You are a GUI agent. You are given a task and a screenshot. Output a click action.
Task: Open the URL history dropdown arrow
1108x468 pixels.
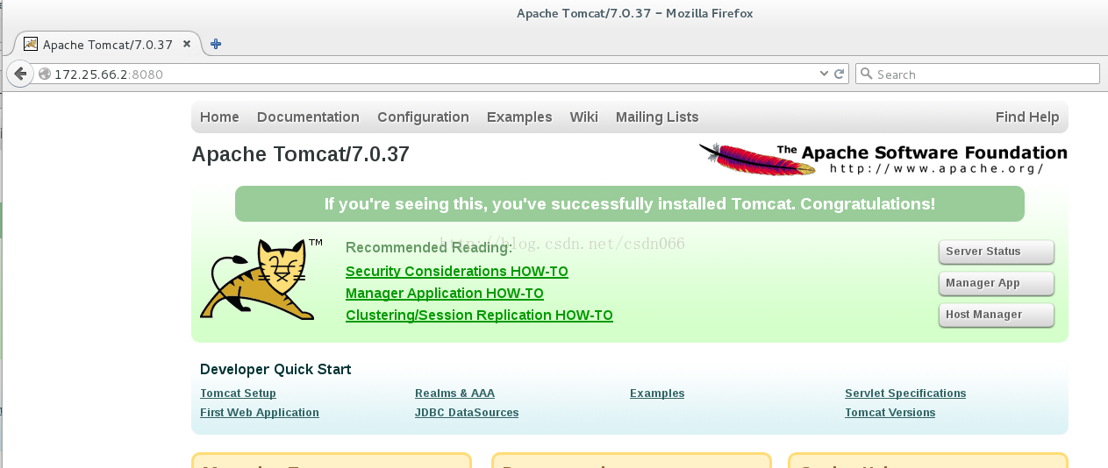point(824,74)
